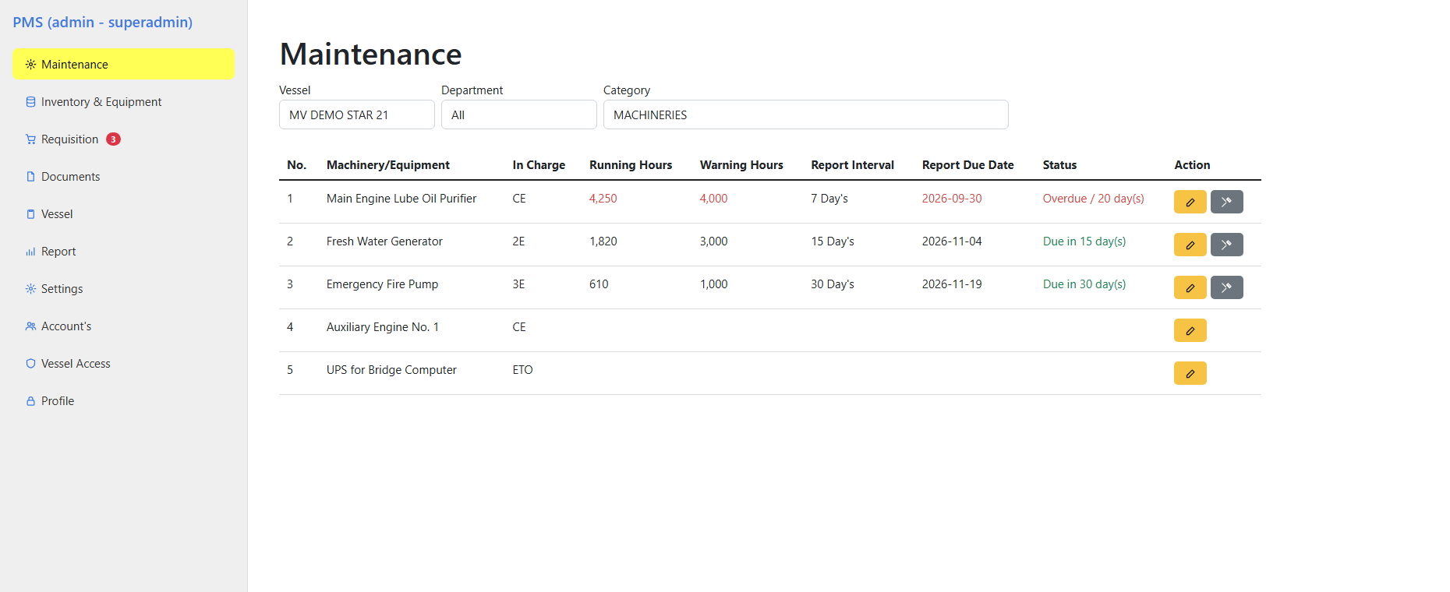The height and width of the screenshot is (592, 1450).
Task: Go to the Profile page
Action: [123, 400]
